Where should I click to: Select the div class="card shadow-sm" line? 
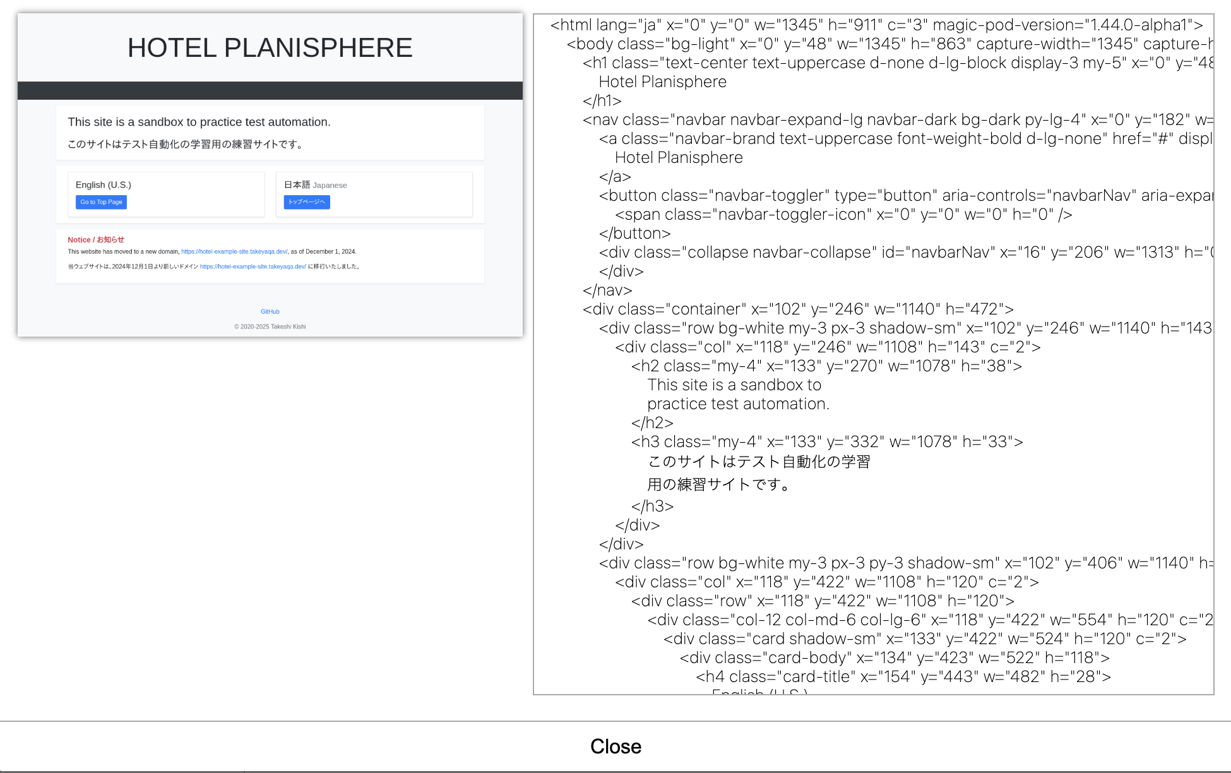pyautogui.click(x=925, y=638)
